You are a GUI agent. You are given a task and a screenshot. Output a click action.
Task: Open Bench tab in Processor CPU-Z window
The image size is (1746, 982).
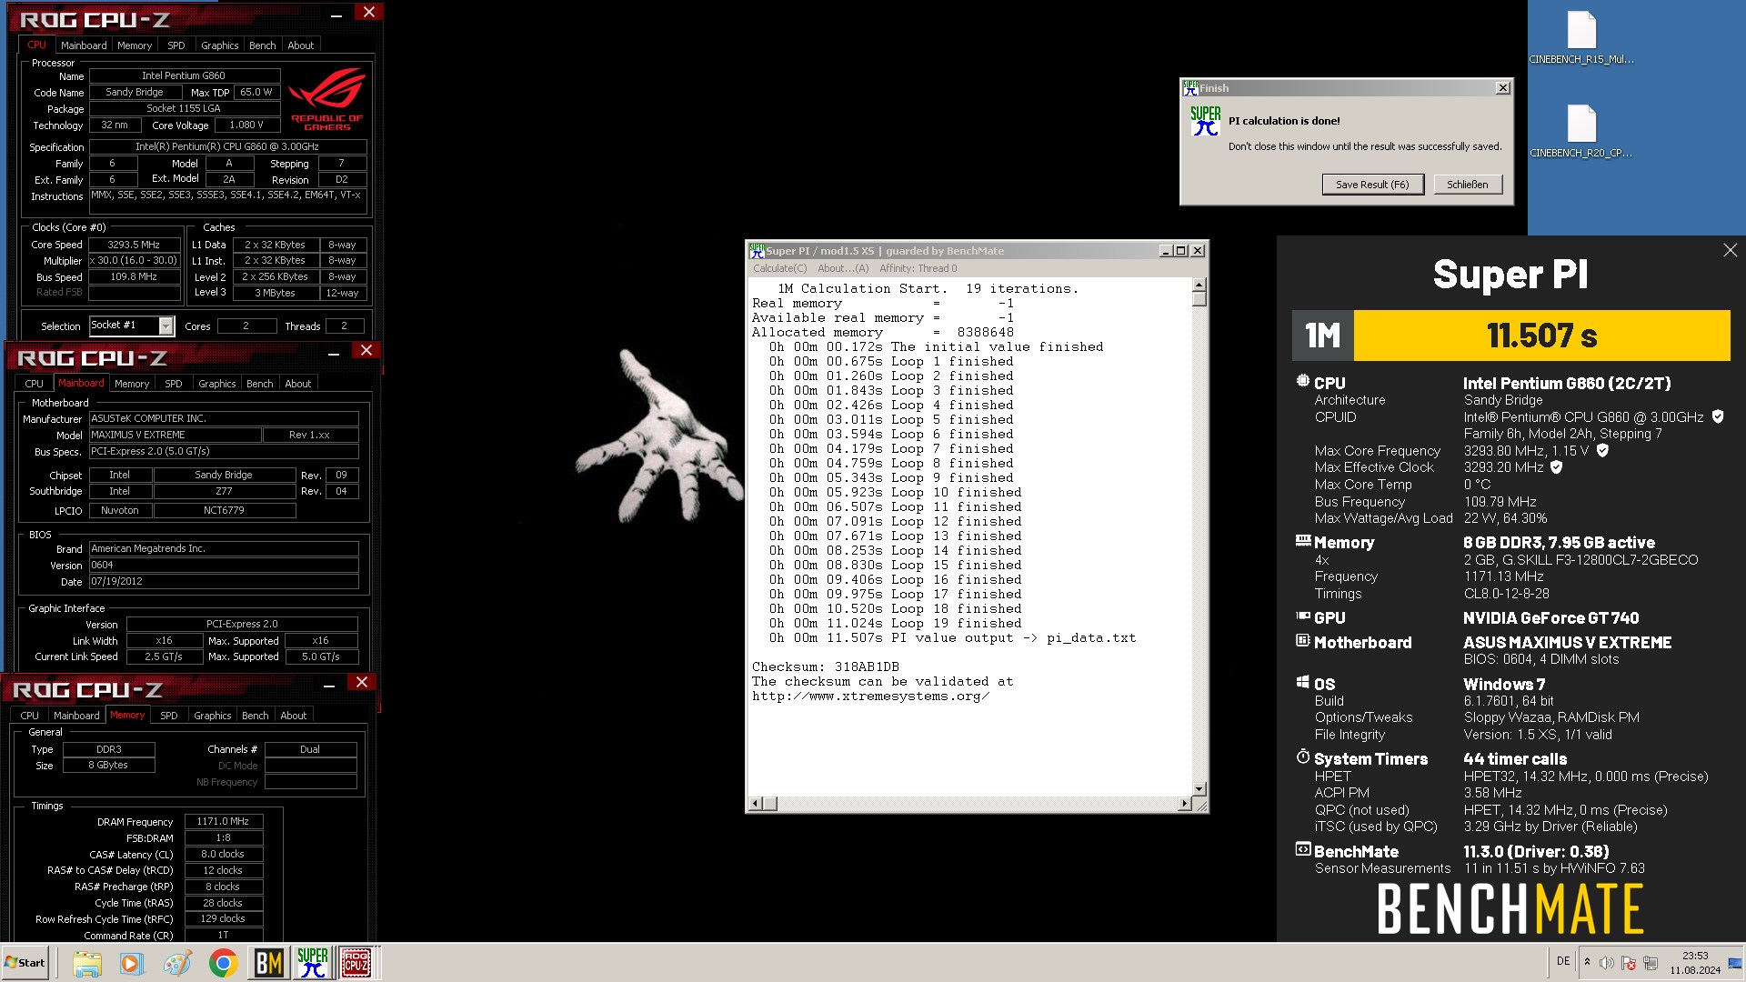262,45
